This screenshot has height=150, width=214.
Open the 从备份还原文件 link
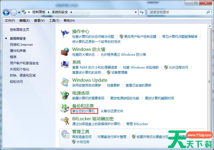coord(112,111)
